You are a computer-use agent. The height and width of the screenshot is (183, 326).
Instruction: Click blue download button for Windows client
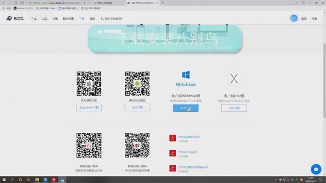(186, 108)
